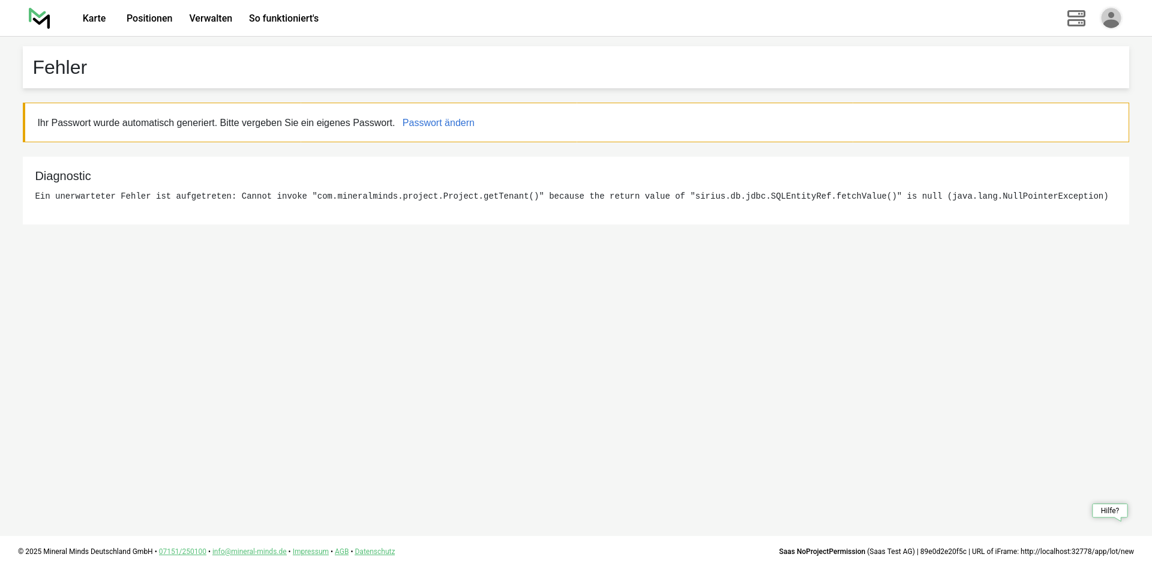
Task: Click the auto-generated password warning text
Action: (216, 122)
